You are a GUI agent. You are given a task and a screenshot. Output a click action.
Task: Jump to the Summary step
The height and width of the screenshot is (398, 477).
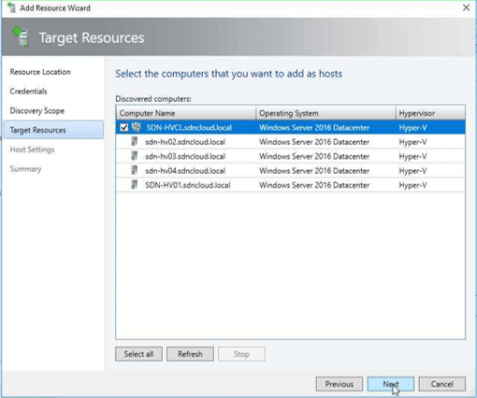[x=25, y=169]
